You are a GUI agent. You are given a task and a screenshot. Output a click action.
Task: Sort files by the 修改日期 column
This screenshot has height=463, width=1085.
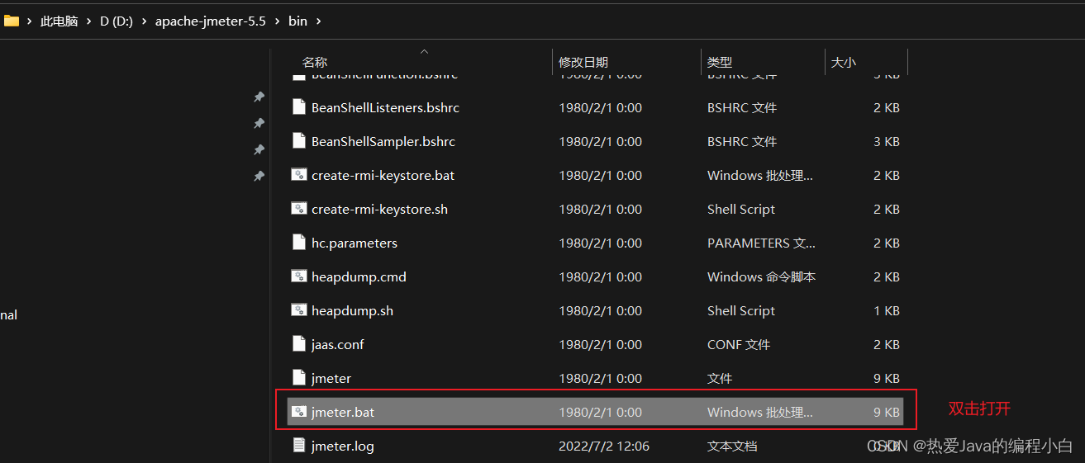(x=583, y=62)
